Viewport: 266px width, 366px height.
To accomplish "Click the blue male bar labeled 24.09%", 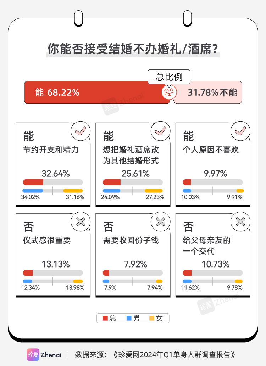I will (111, 191).
